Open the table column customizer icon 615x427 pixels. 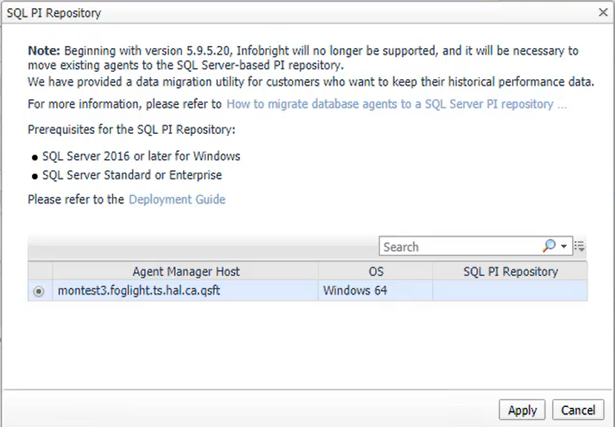coord(579,246)
